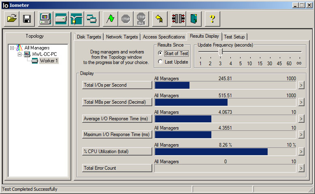Select Last Update radio button
Image resolution: width=315 pixels, height=194 pixels.
point(160,62)
